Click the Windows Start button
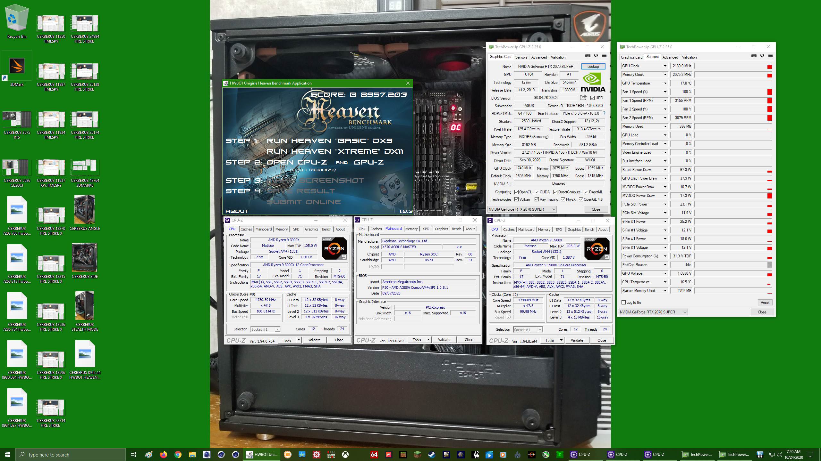Viewport: 821px width, 461px height. coord(8,455)
